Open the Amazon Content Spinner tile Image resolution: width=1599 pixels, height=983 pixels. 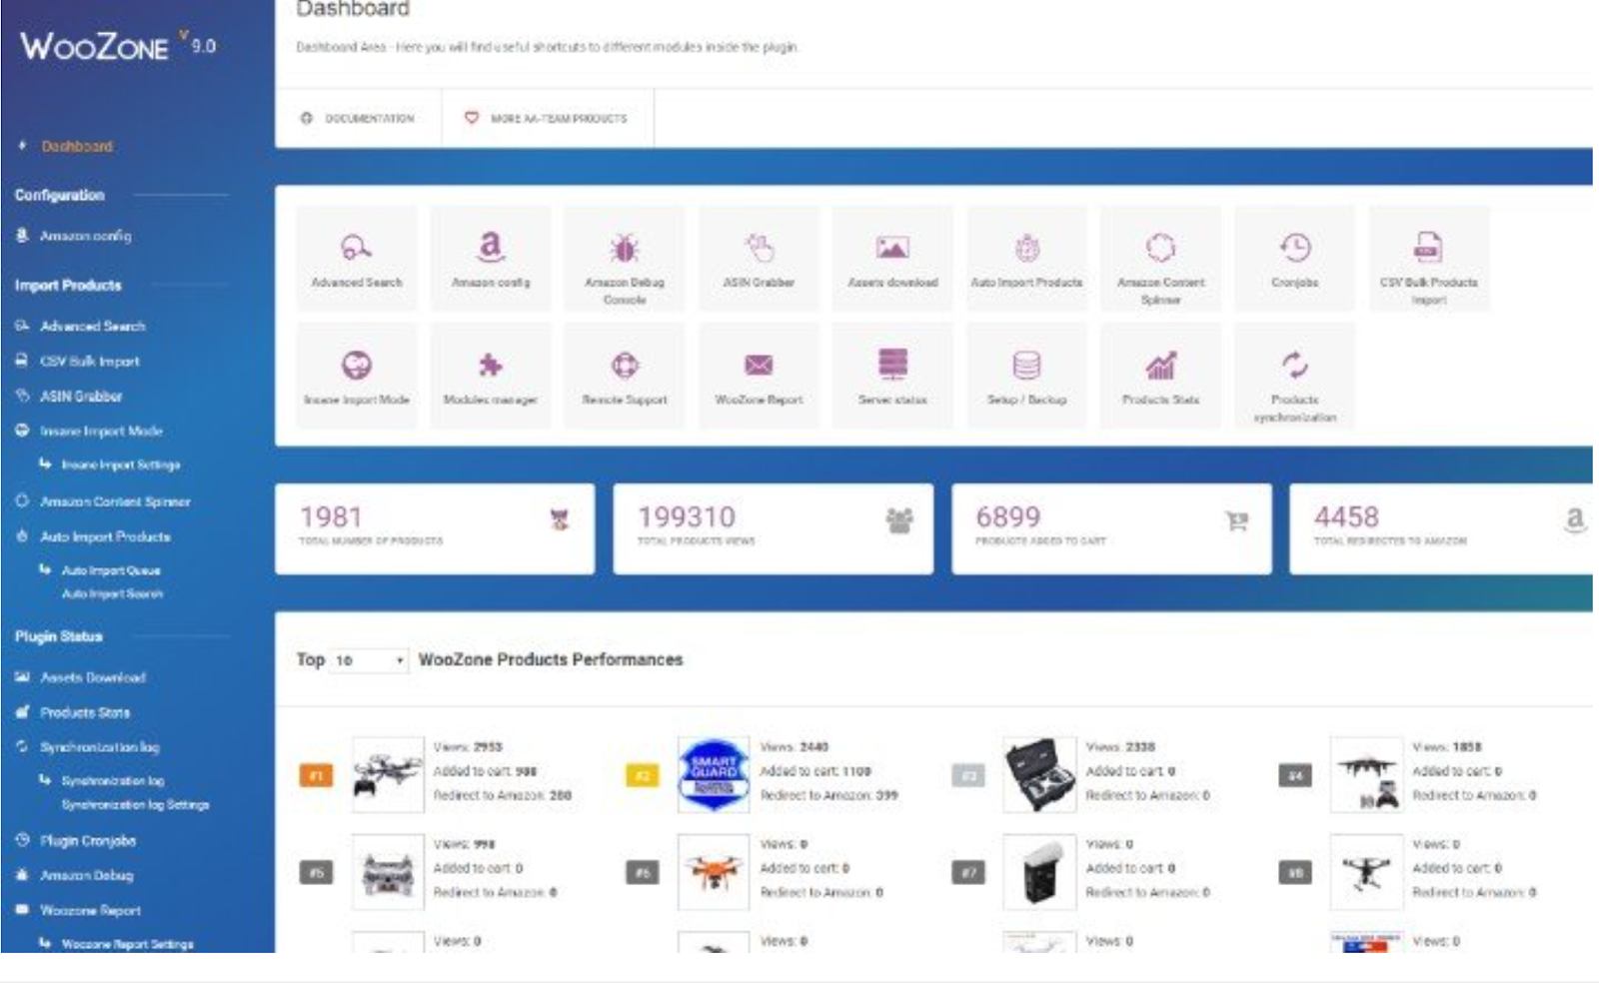pos(1160,260)
